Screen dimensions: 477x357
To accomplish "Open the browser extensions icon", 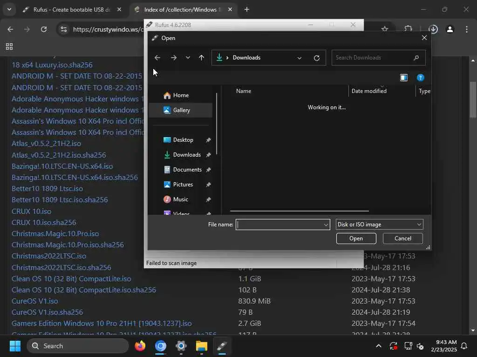I will coord(408,29).
